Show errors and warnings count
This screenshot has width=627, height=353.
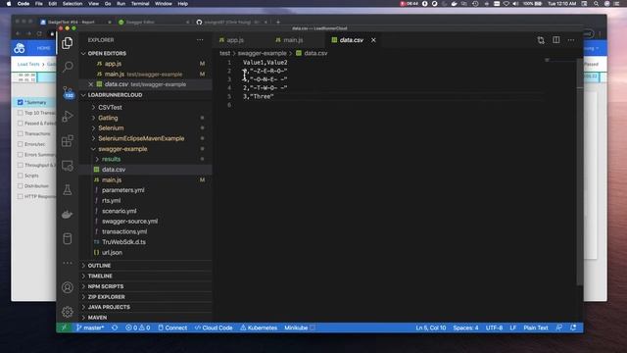(x=138, y=328)
